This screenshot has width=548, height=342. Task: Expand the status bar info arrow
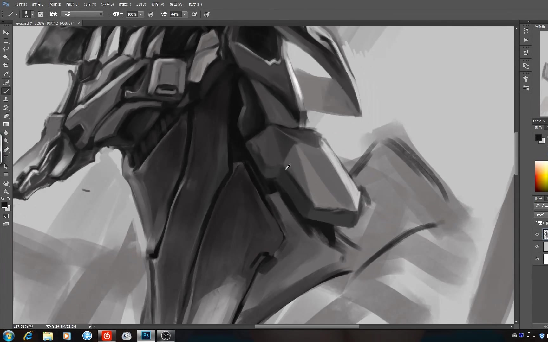click(x=90, y=327)
